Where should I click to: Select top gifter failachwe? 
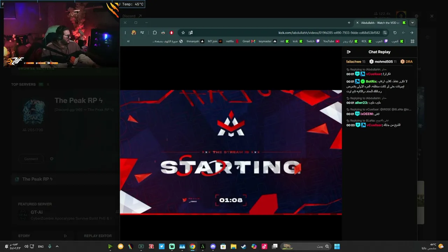(356, 62)
